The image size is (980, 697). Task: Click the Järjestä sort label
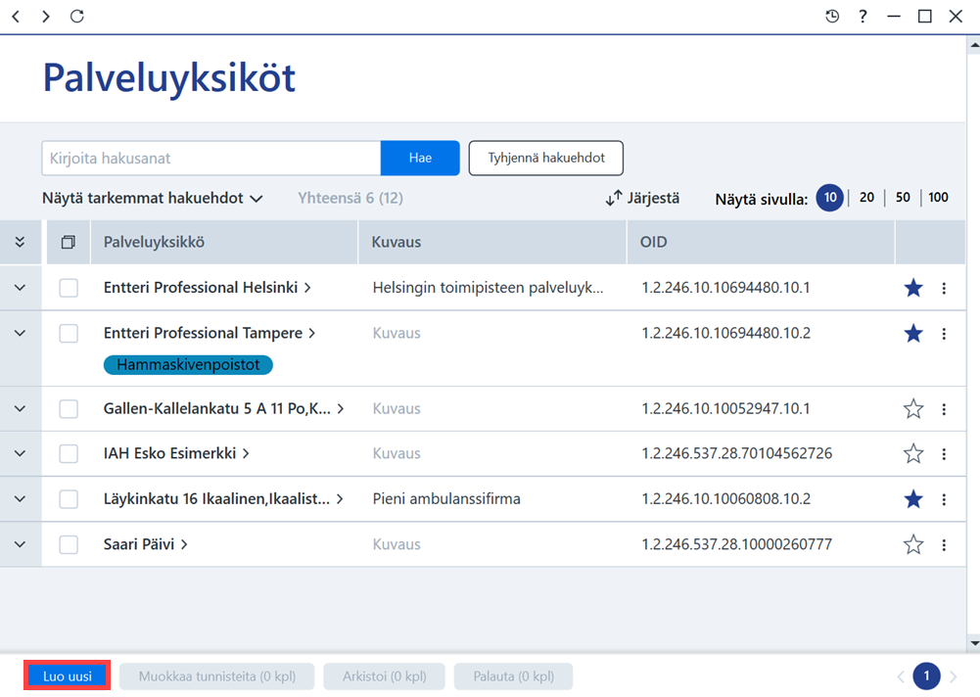(653, 198)
